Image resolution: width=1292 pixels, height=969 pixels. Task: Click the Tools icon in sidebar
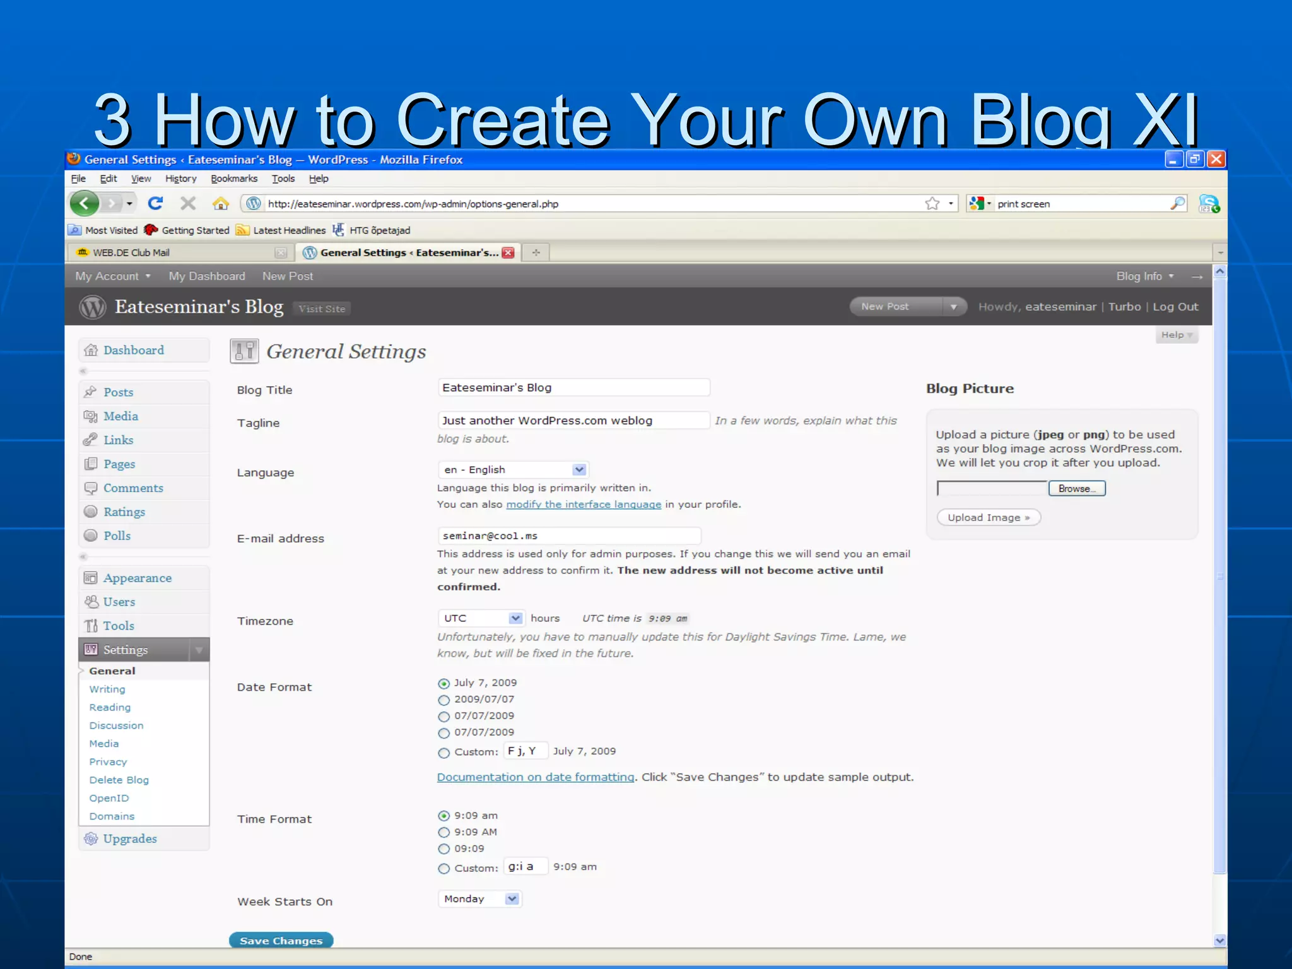(x=91, y=626)
